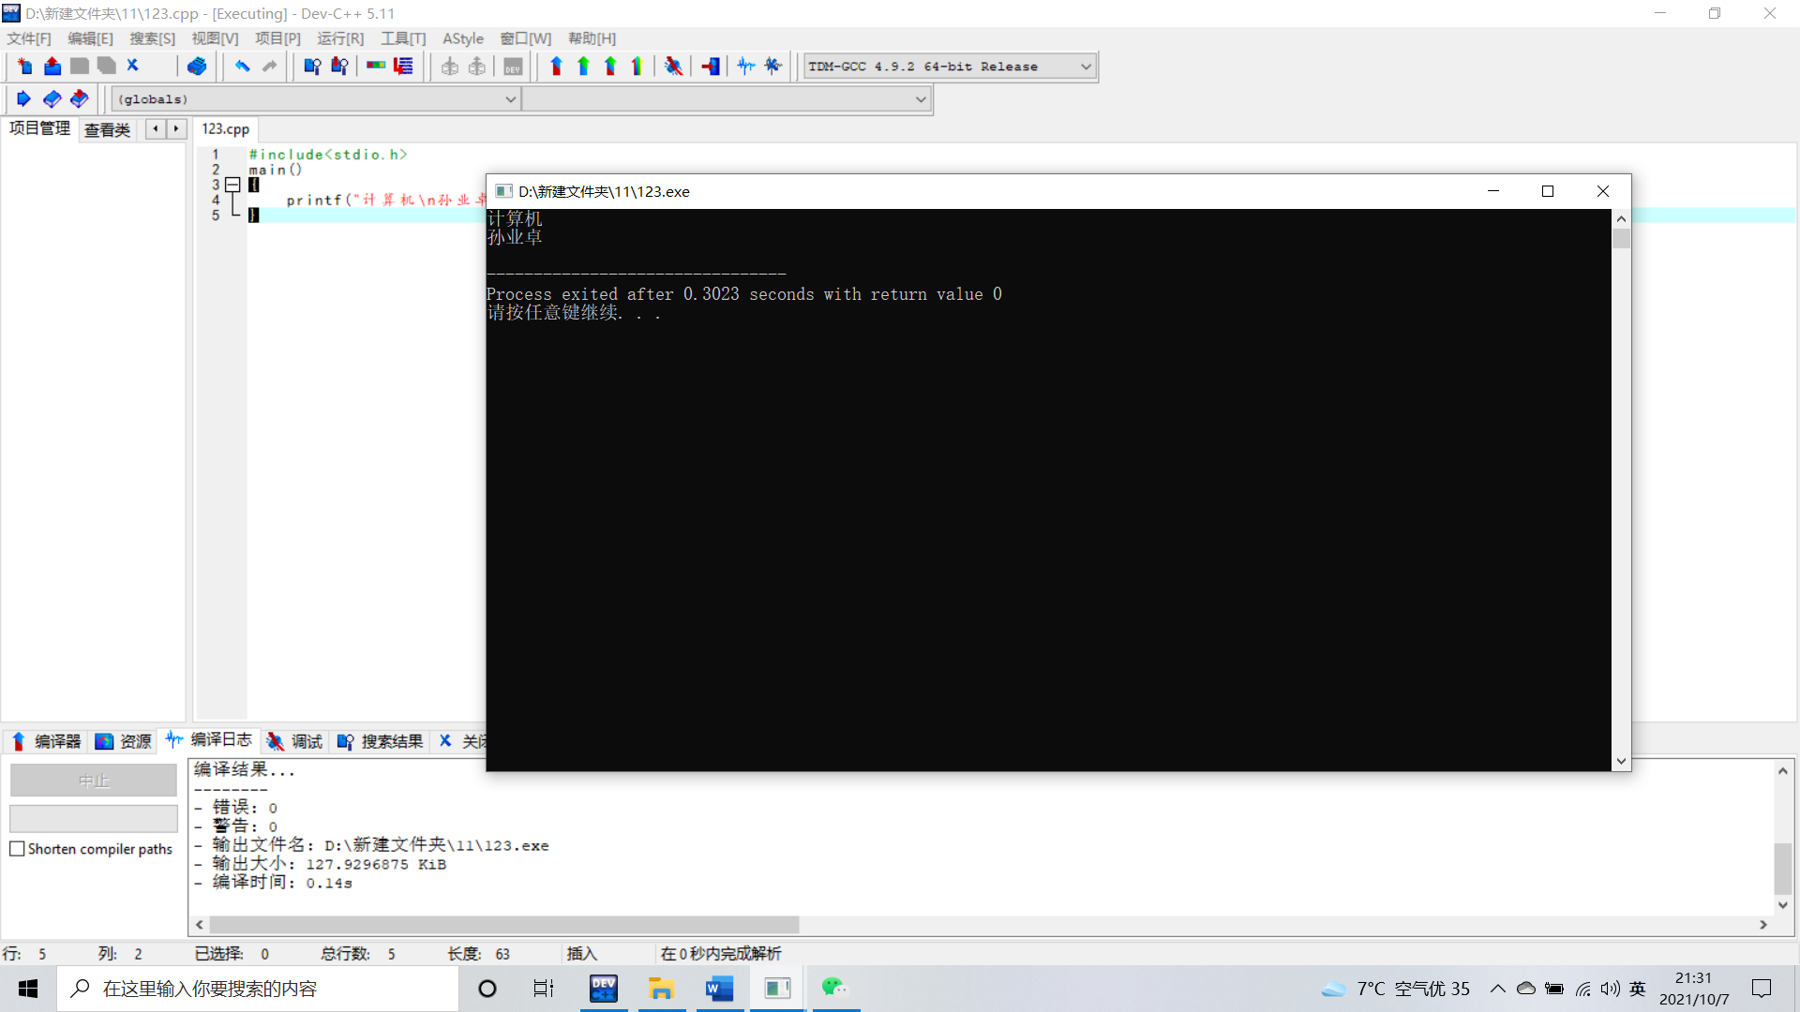
Task: Click the Print icon in toolbar
Action: (x=197, y=67)
